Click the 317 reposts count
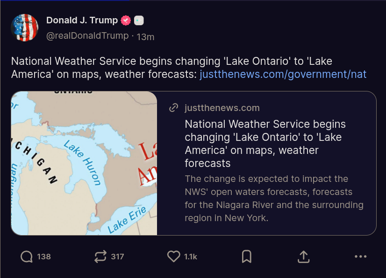Viewport: 386px width, 278px height. coord(117,257)
